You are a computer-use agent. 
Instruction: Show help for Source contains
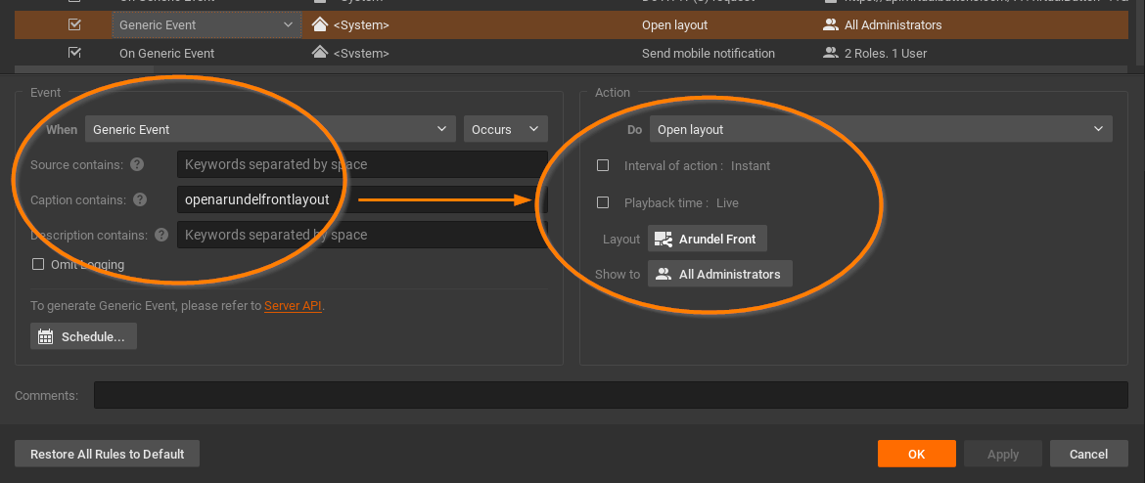[137, 164]
